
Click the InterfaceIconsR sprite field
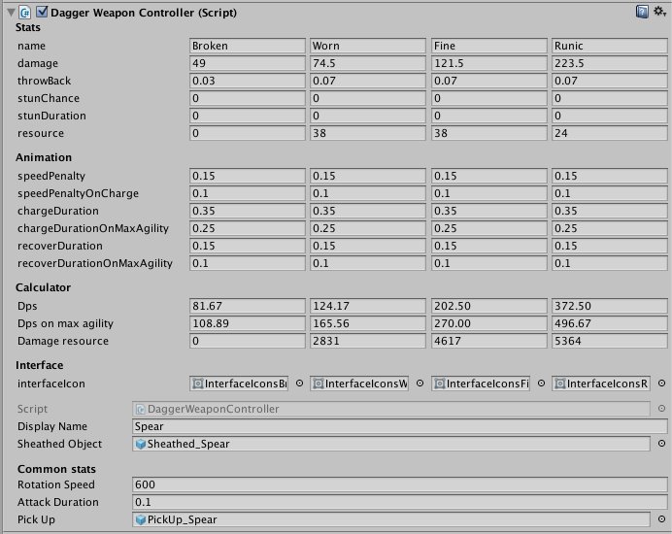601,384
